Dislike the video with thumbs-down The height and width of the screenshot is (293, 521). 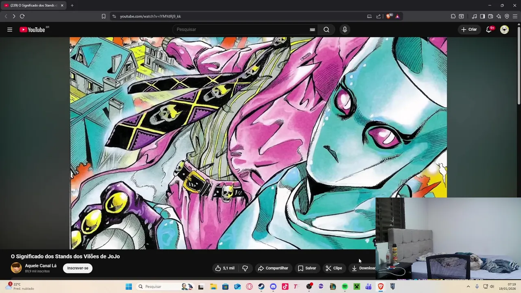pos(245,268)
